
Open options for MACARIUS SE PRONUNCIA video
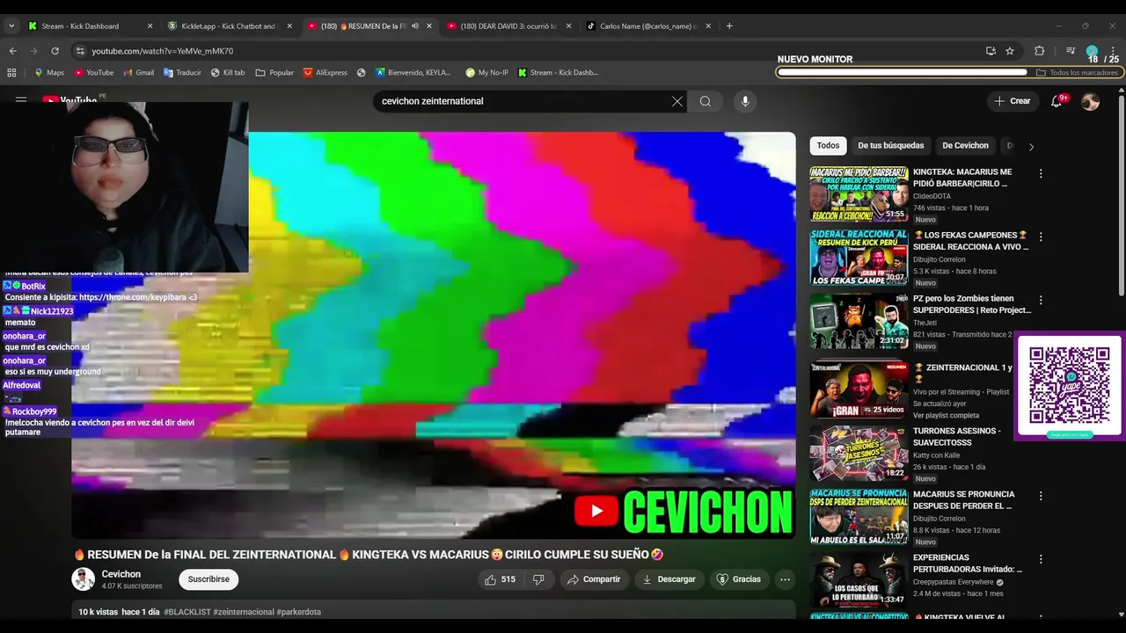click(1041, 496)
